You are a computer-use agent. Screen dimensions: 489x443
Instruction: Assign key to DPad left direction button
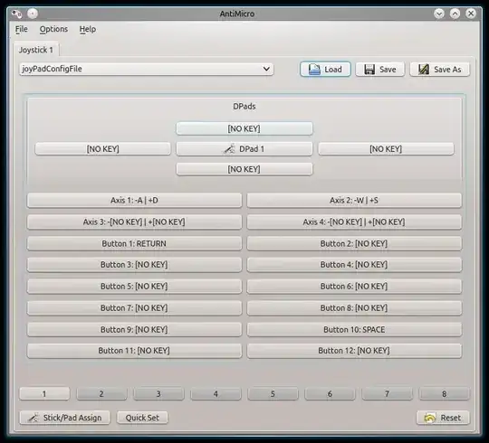(x=103, y=149)
